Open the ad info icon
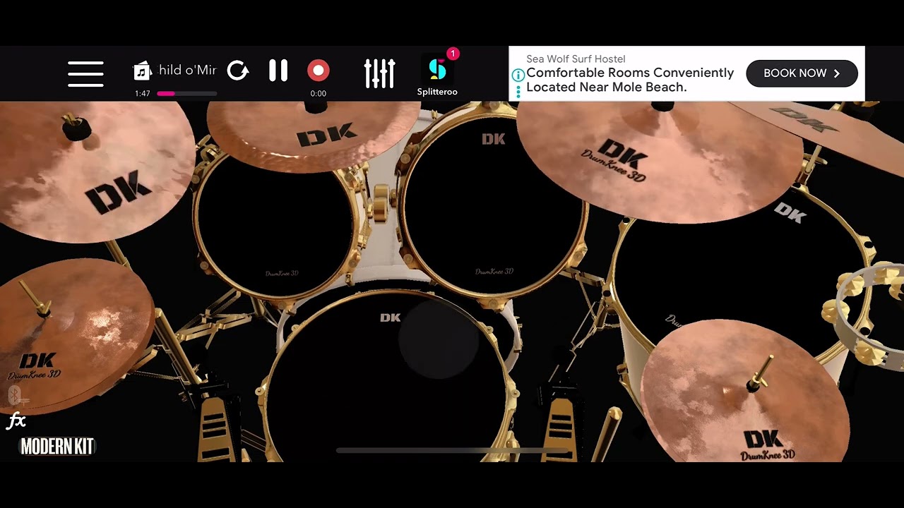This screenshot has height=508, width=904. 518,75
